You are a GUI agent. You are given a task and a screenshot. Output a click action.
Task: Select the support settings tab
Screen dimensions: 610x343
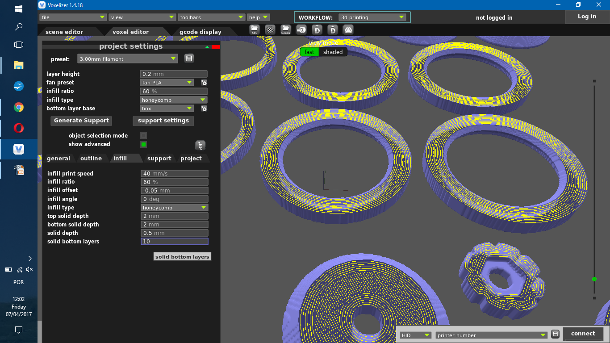(159, 158)
